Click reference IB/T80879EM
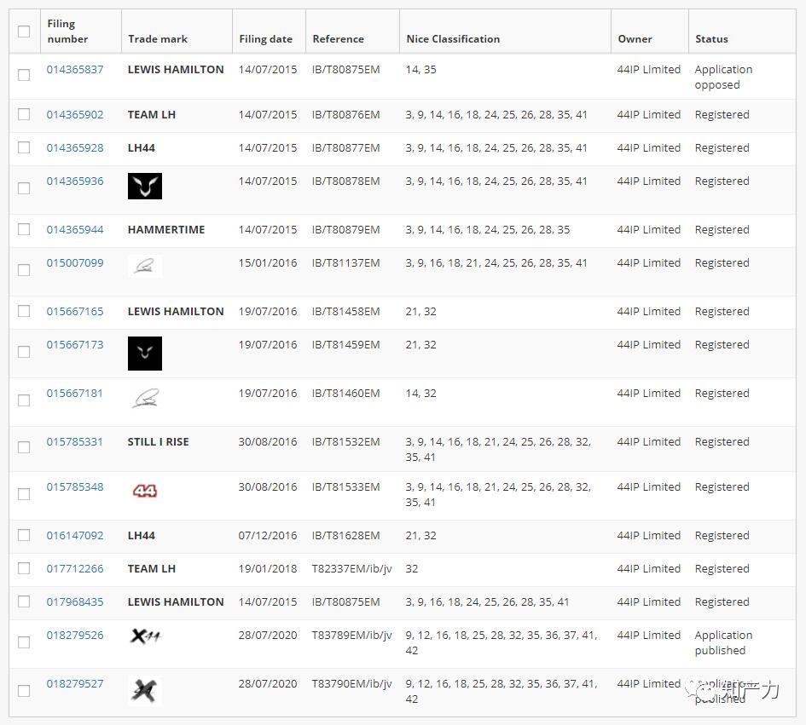Screen dimensions: 806x725 point(346,229)
